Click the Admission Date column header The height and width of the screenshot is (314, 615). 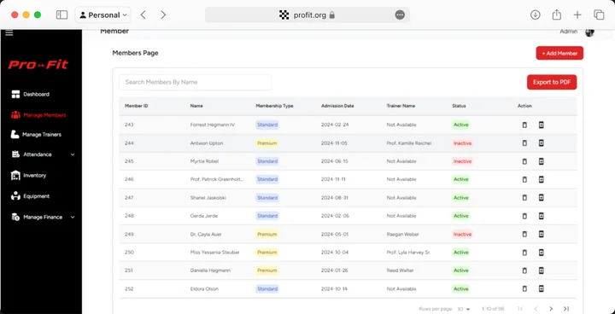[x=337, y=106]
